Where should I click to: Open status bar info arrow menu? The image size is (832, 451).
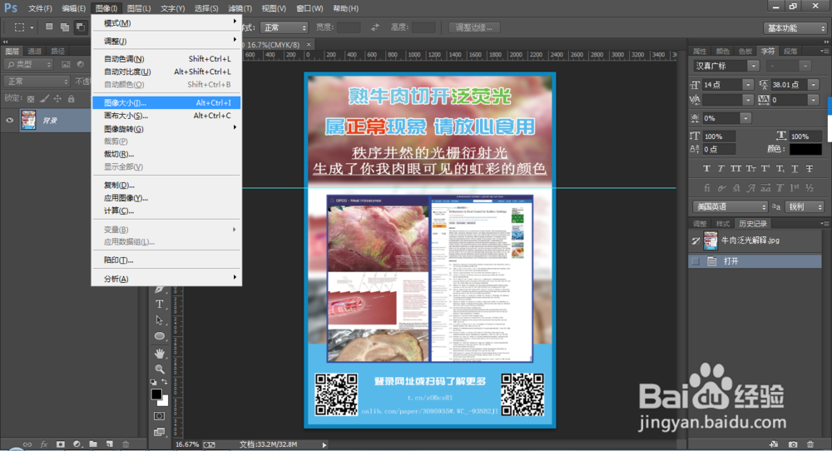324,444
